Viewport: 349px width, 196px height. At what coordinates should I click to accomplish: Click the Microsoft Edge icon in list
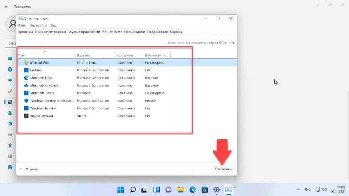point(26,78)
